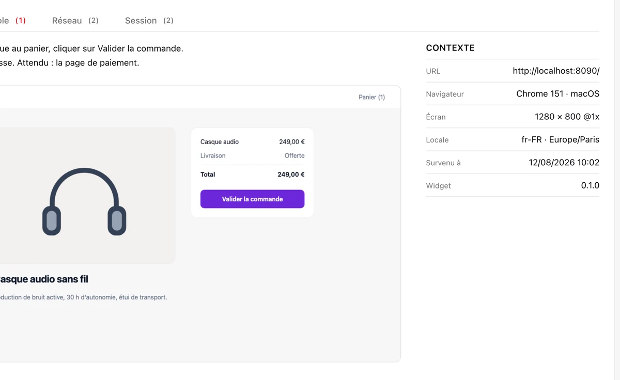
Task: Open the Réseau tab
Action: tap(75, 21)
